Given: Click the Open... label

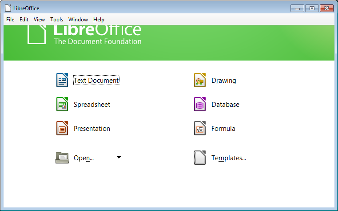Looking at the screenshot, I should pyautogui.click(x=84, y=158).
